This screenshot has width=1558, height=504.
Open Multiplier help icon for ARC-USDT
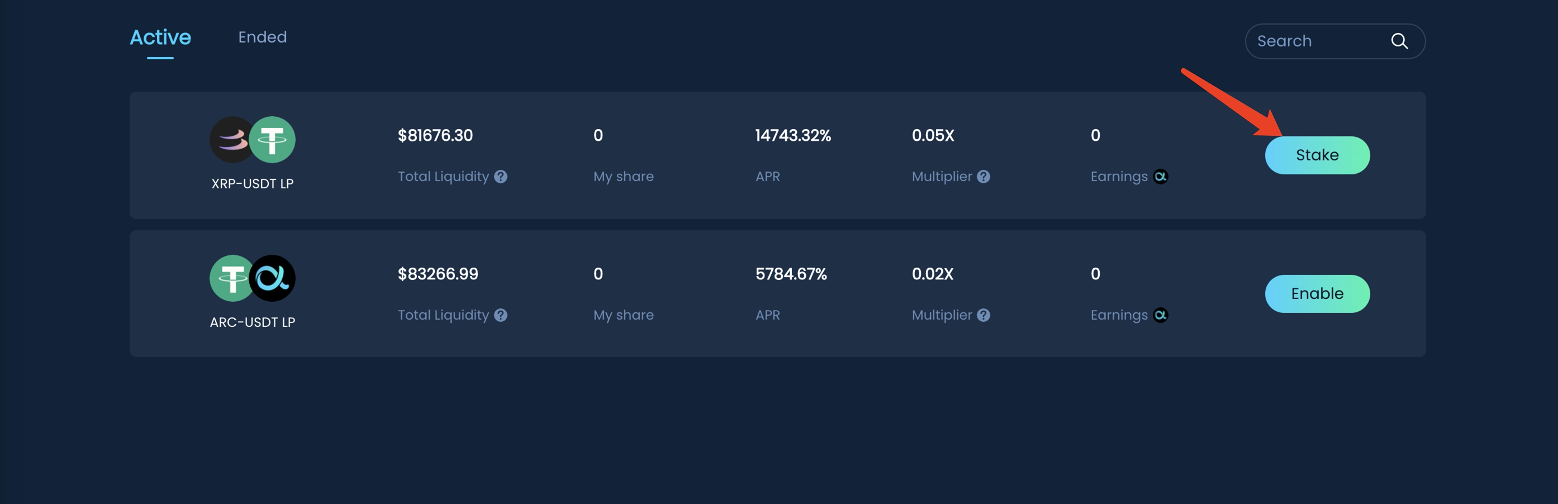pyautogui.click(x=984, y=315)
